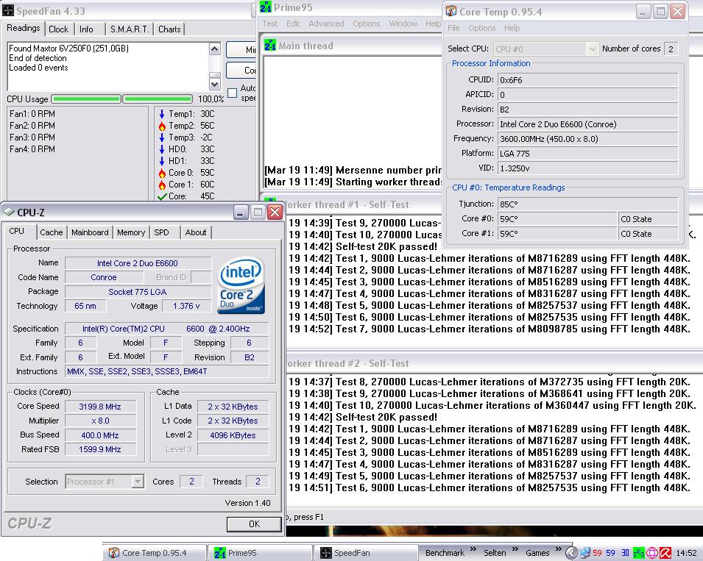Click the Intel Core 2 Duo logo in CPU-Z
This screenshot has height=561, width=703.
coord(241,285)
